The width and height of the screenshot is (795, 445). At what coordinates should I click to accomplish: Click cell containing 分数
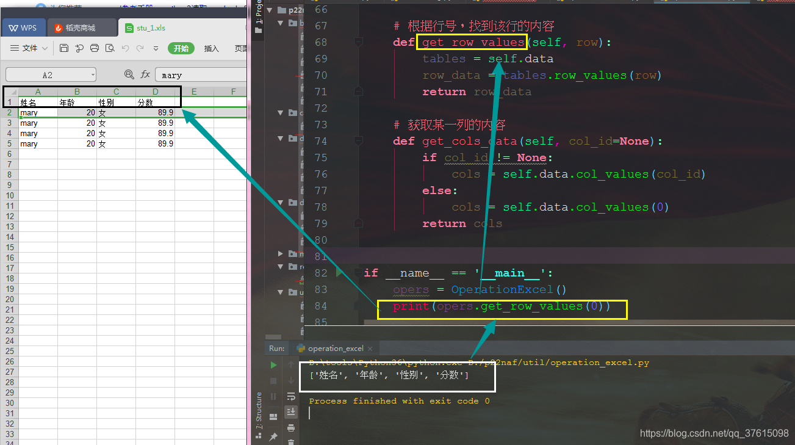(155, 103)
